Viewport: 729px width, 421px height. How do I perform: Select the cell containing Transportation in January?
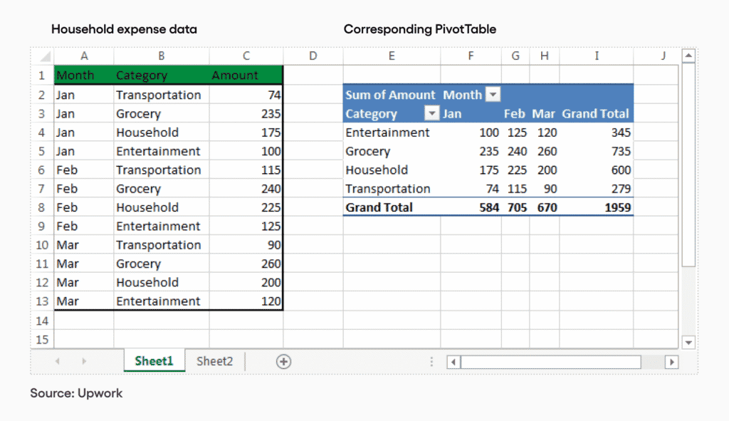coord(159,94)
